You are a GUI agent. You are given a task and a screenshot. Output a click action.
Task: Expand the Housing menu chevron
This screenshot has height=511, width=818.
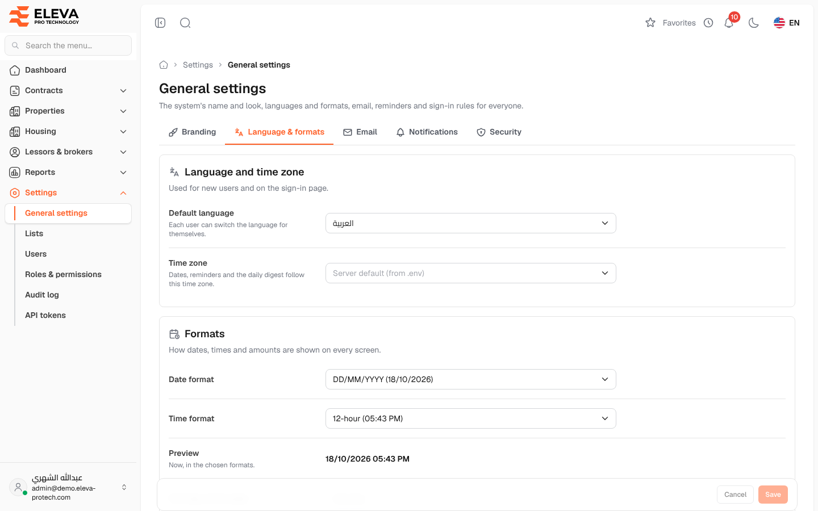[123, 132]
